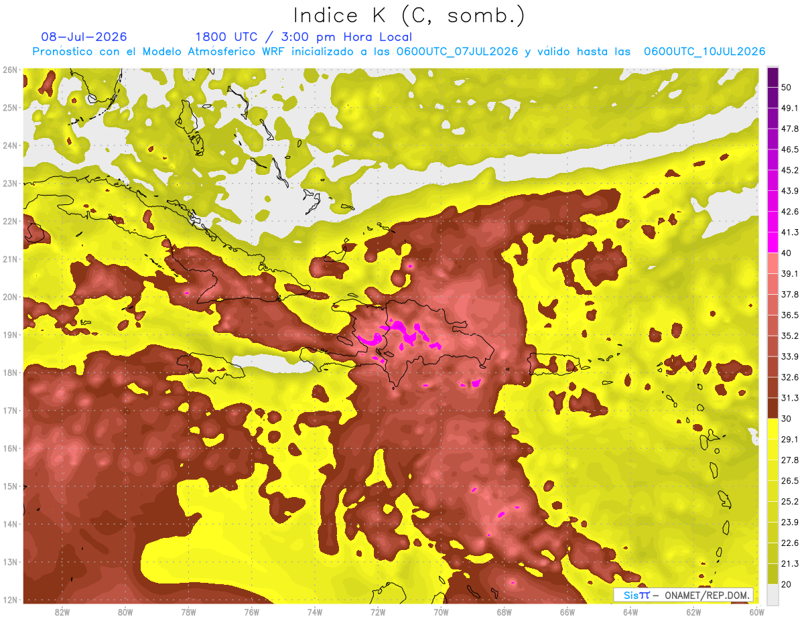Screen dimensions: 804x621
Task: Click the 19N latitude label
Action: coord(10,334)
